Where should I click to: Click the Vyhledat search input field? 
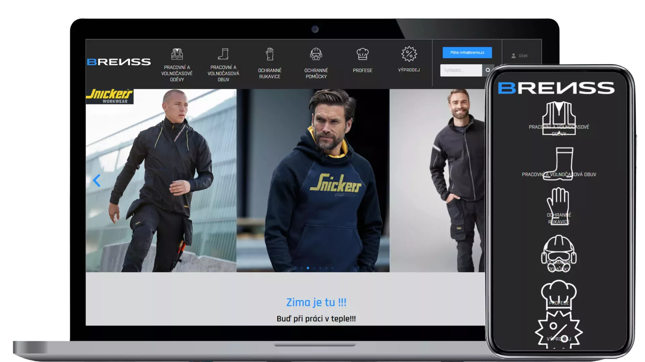(x=461, y=70)
